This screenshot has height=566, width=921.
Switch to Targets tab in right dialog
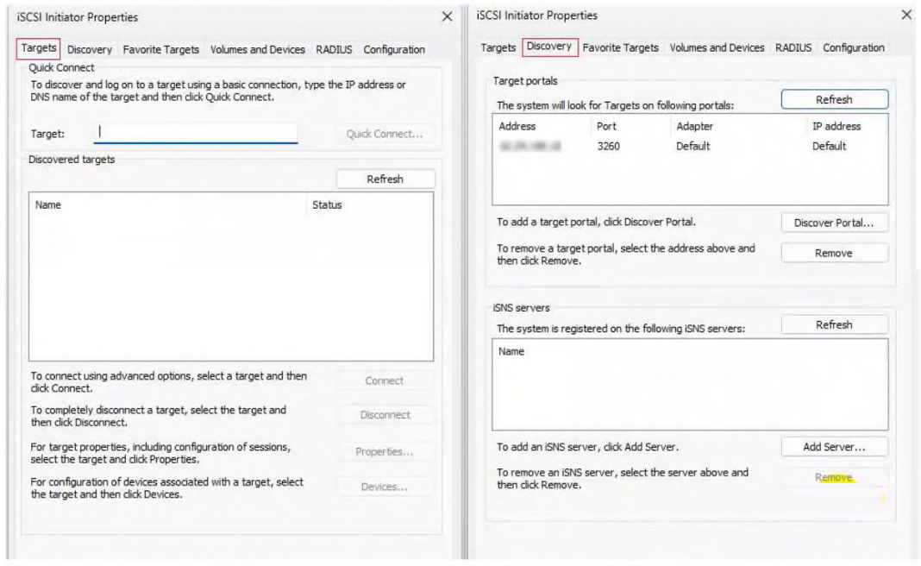[x=498, y=47]
